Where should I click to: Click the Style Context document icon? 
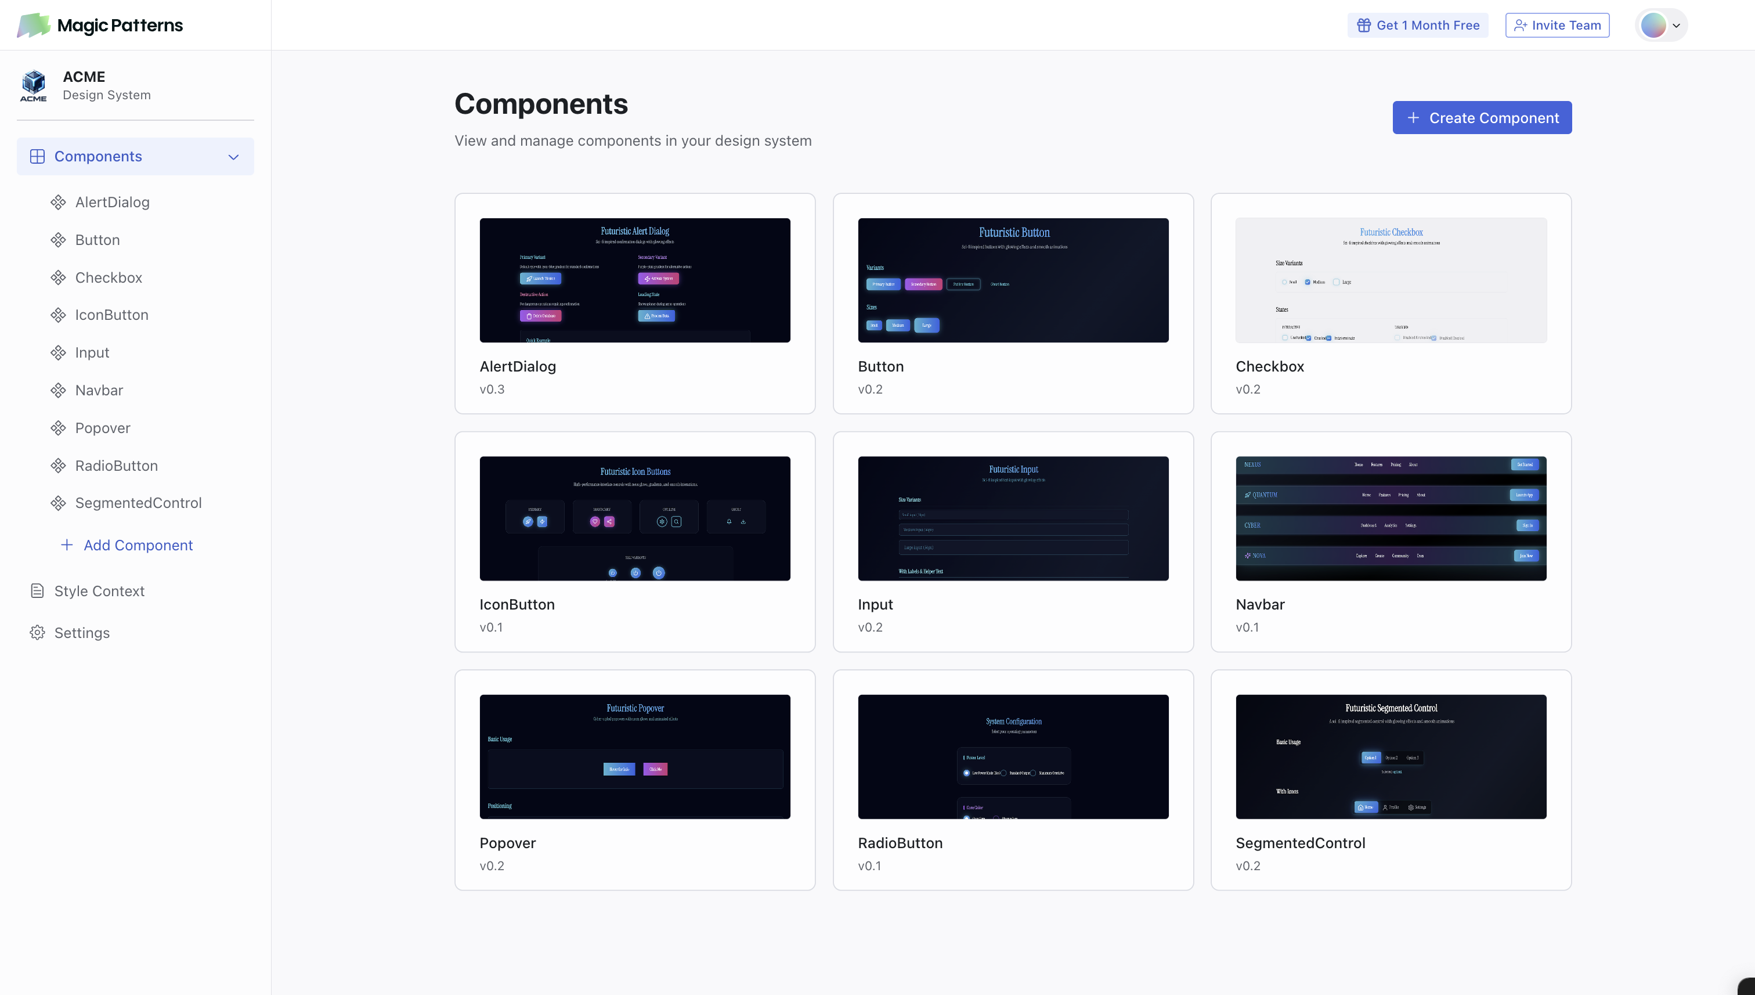tap(38, 590)
